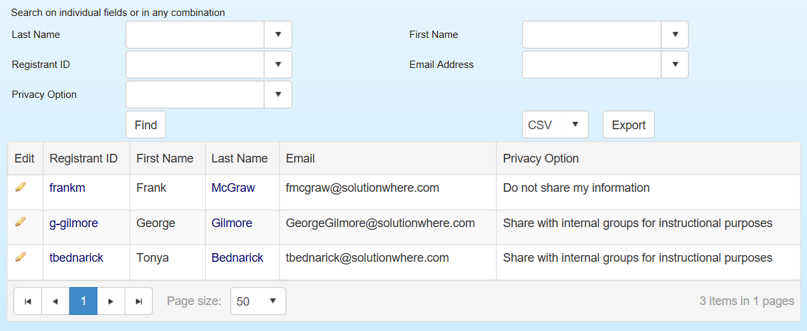807x331 pixels.
Task: Go to the previous results page
Action: [x=55, y=301]
